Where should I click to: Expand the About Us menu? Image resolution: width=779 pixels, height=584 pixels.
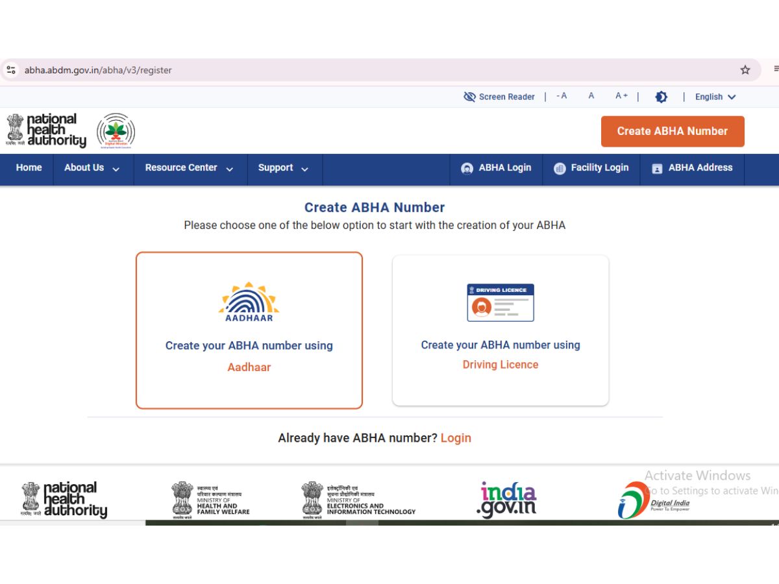[92, 168]
